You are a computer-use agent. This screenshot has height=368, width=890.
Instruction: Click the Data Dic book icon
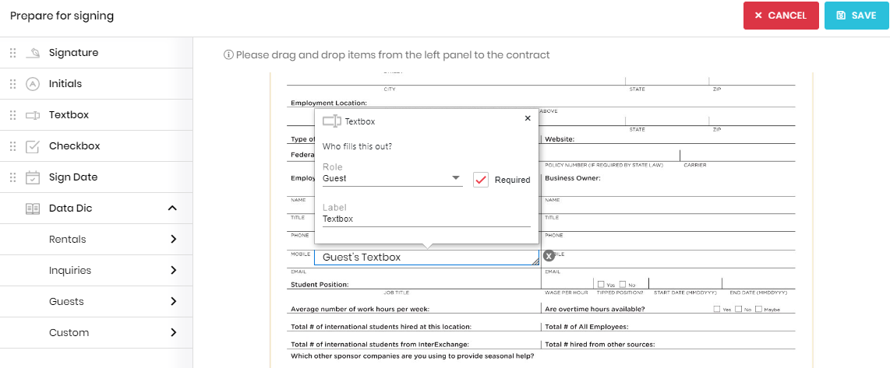[33, 209]
